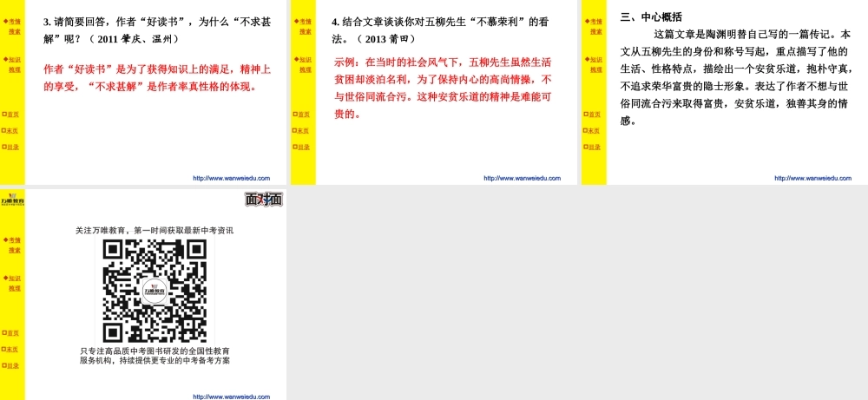Viewport: 868px width, 400px height.
Task: Go to 末页 on question 4 slide
Action: click(x=302, y=130)
